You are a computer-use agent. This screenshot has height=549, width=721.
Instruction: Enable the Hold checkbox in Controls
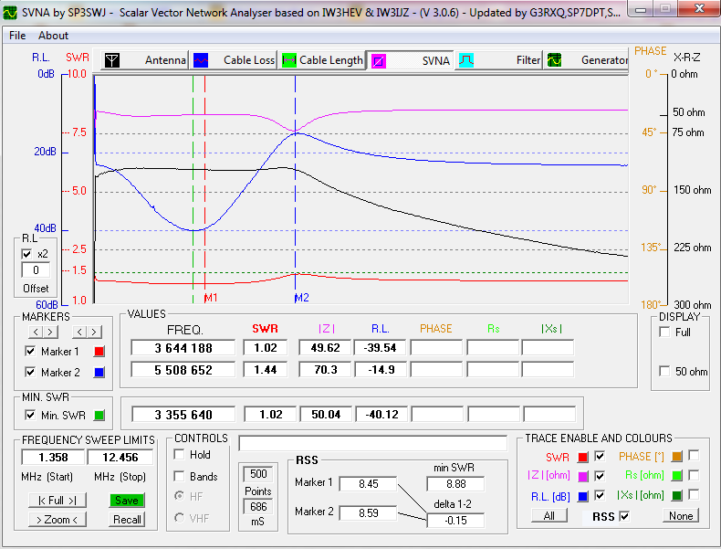(180, 454)
